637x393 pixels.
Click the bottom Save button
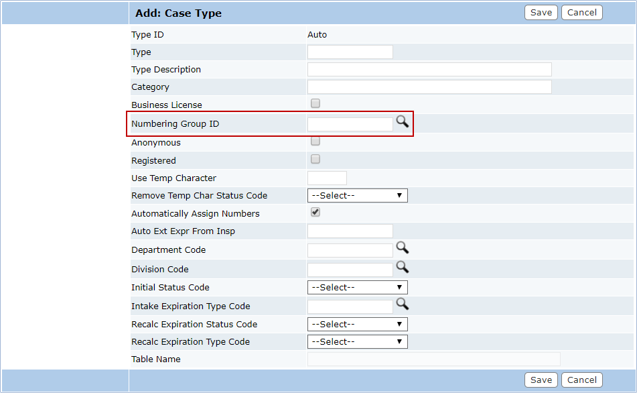541,380
